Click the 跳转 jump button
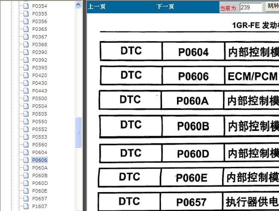The width and height of the screenshot is (279, 211). (273, 6)
